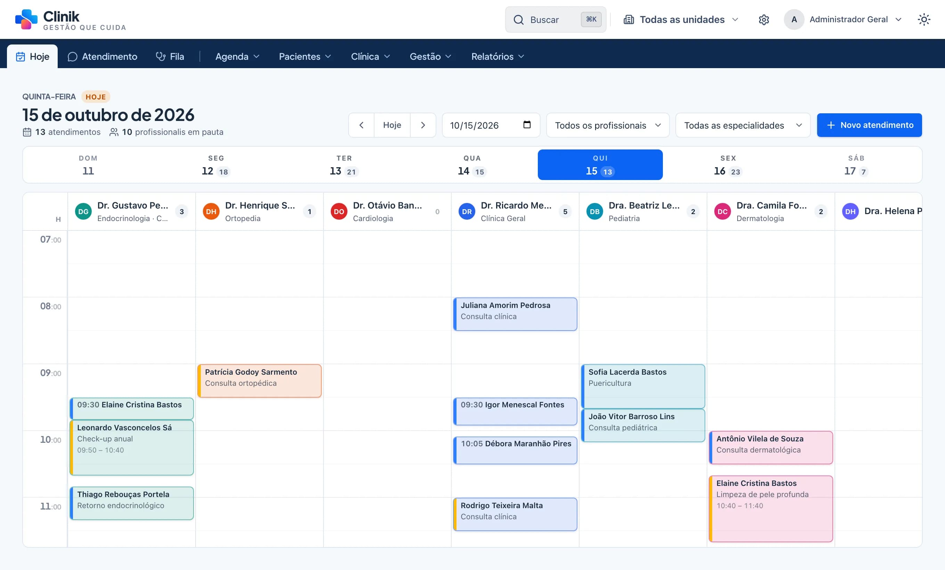Click Dr. Gustavo's DG avatar

coord(83,211)
